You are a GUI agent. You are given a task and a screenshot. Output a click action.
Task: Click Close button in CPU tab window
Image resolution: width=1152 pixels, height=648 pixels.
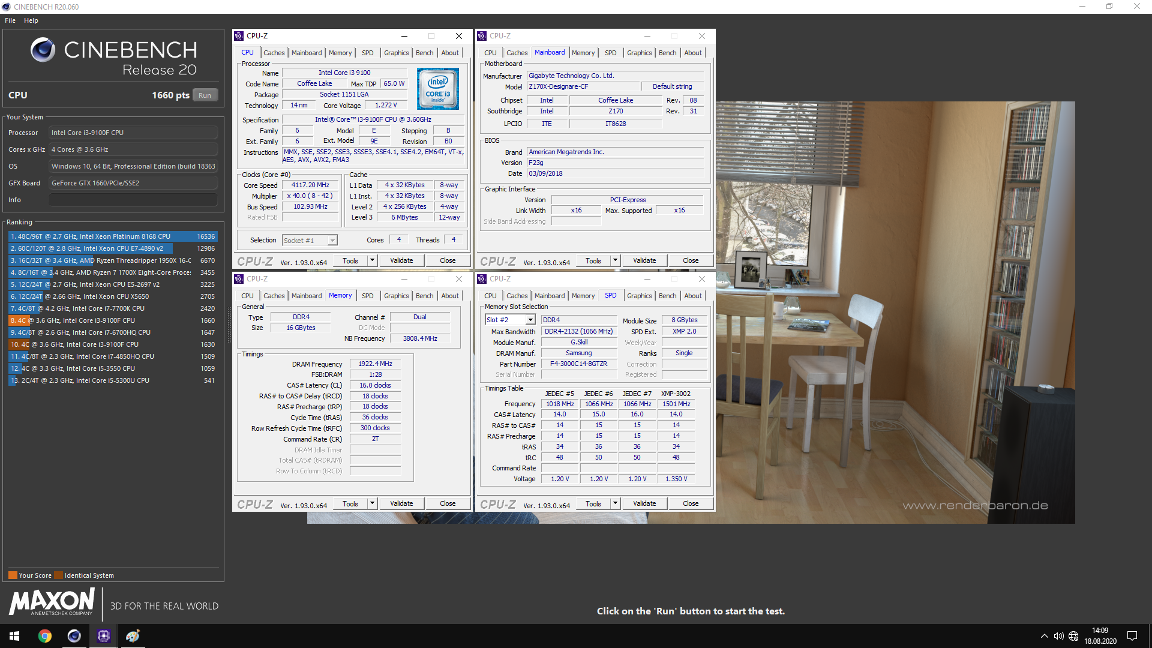pos(448,260)
